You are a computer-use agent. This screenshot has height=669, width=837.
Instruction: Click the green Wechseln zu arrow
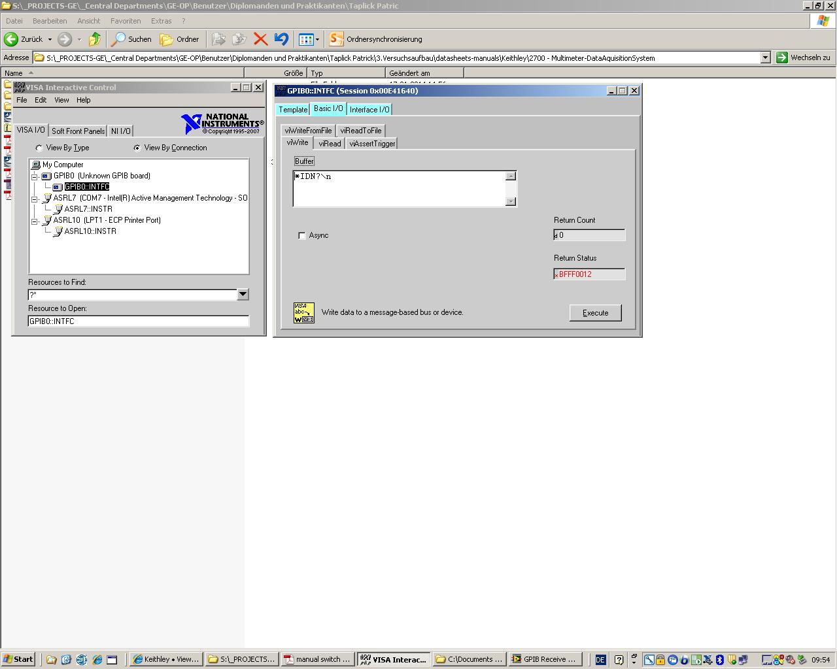pos(781,57)
